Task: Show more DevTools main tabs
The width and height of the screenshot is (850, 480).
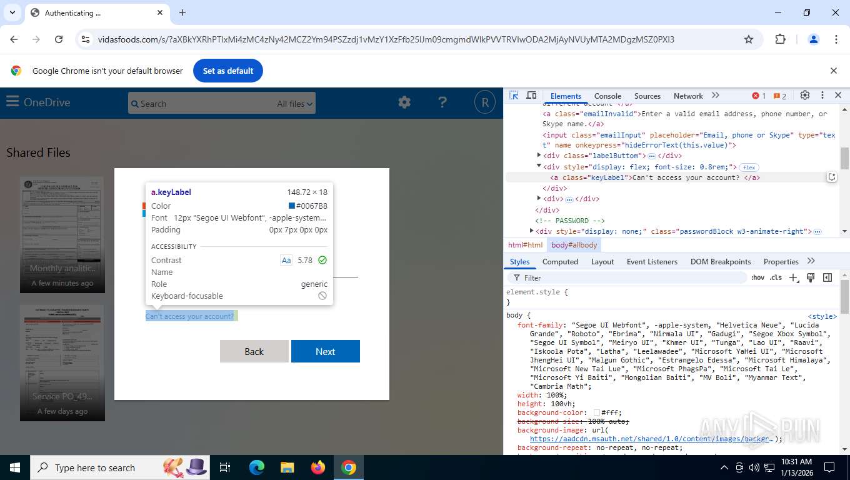Action: click(716, 96)
